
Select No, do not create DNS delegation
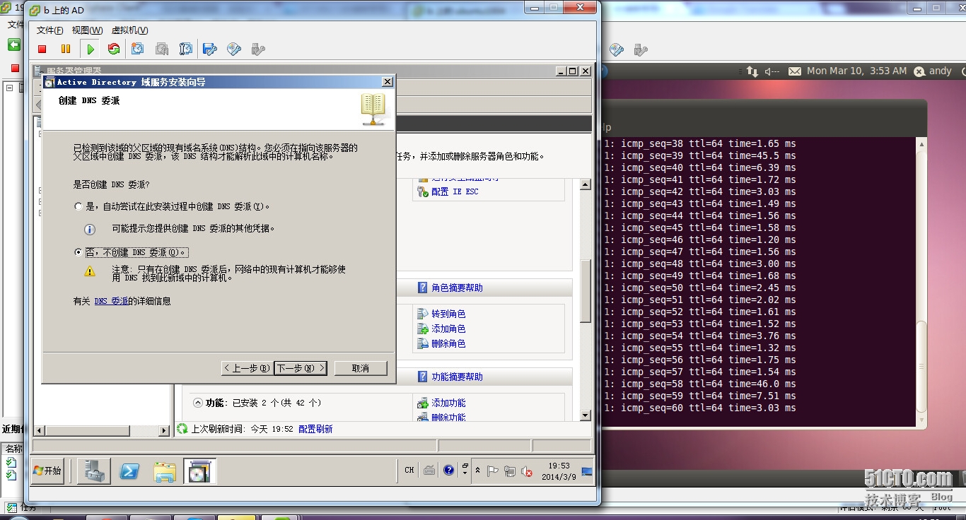(78, 252)
